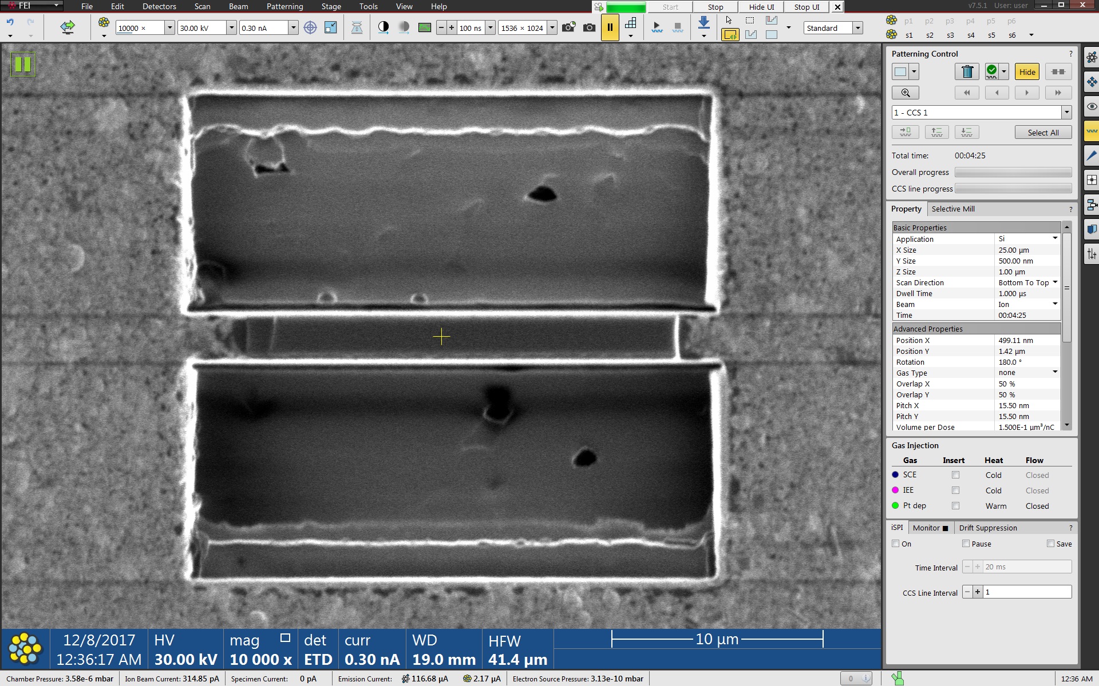Screen dimensions: 1099x686
Task: Click the CCS Line Interval input field
Action: tap(1027, 592)
